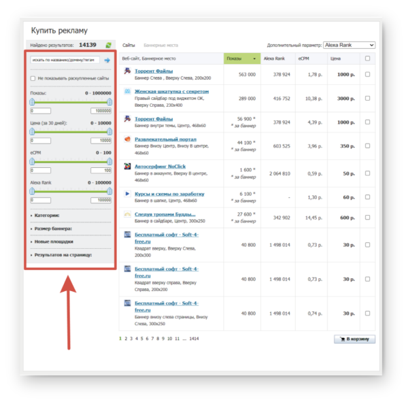Click right handle of eCPM slider
Screen dimensions: 408x404
point(109,162)
